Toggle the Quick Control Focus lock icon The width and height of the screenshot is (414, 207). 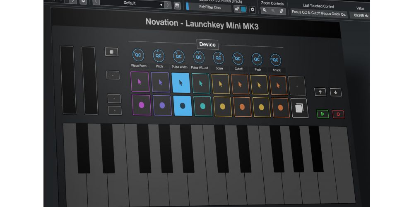click(x=237, y=9)
